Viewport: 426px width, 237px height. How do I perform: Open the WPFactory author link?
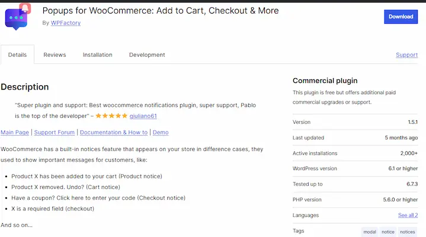coord(65,23)
